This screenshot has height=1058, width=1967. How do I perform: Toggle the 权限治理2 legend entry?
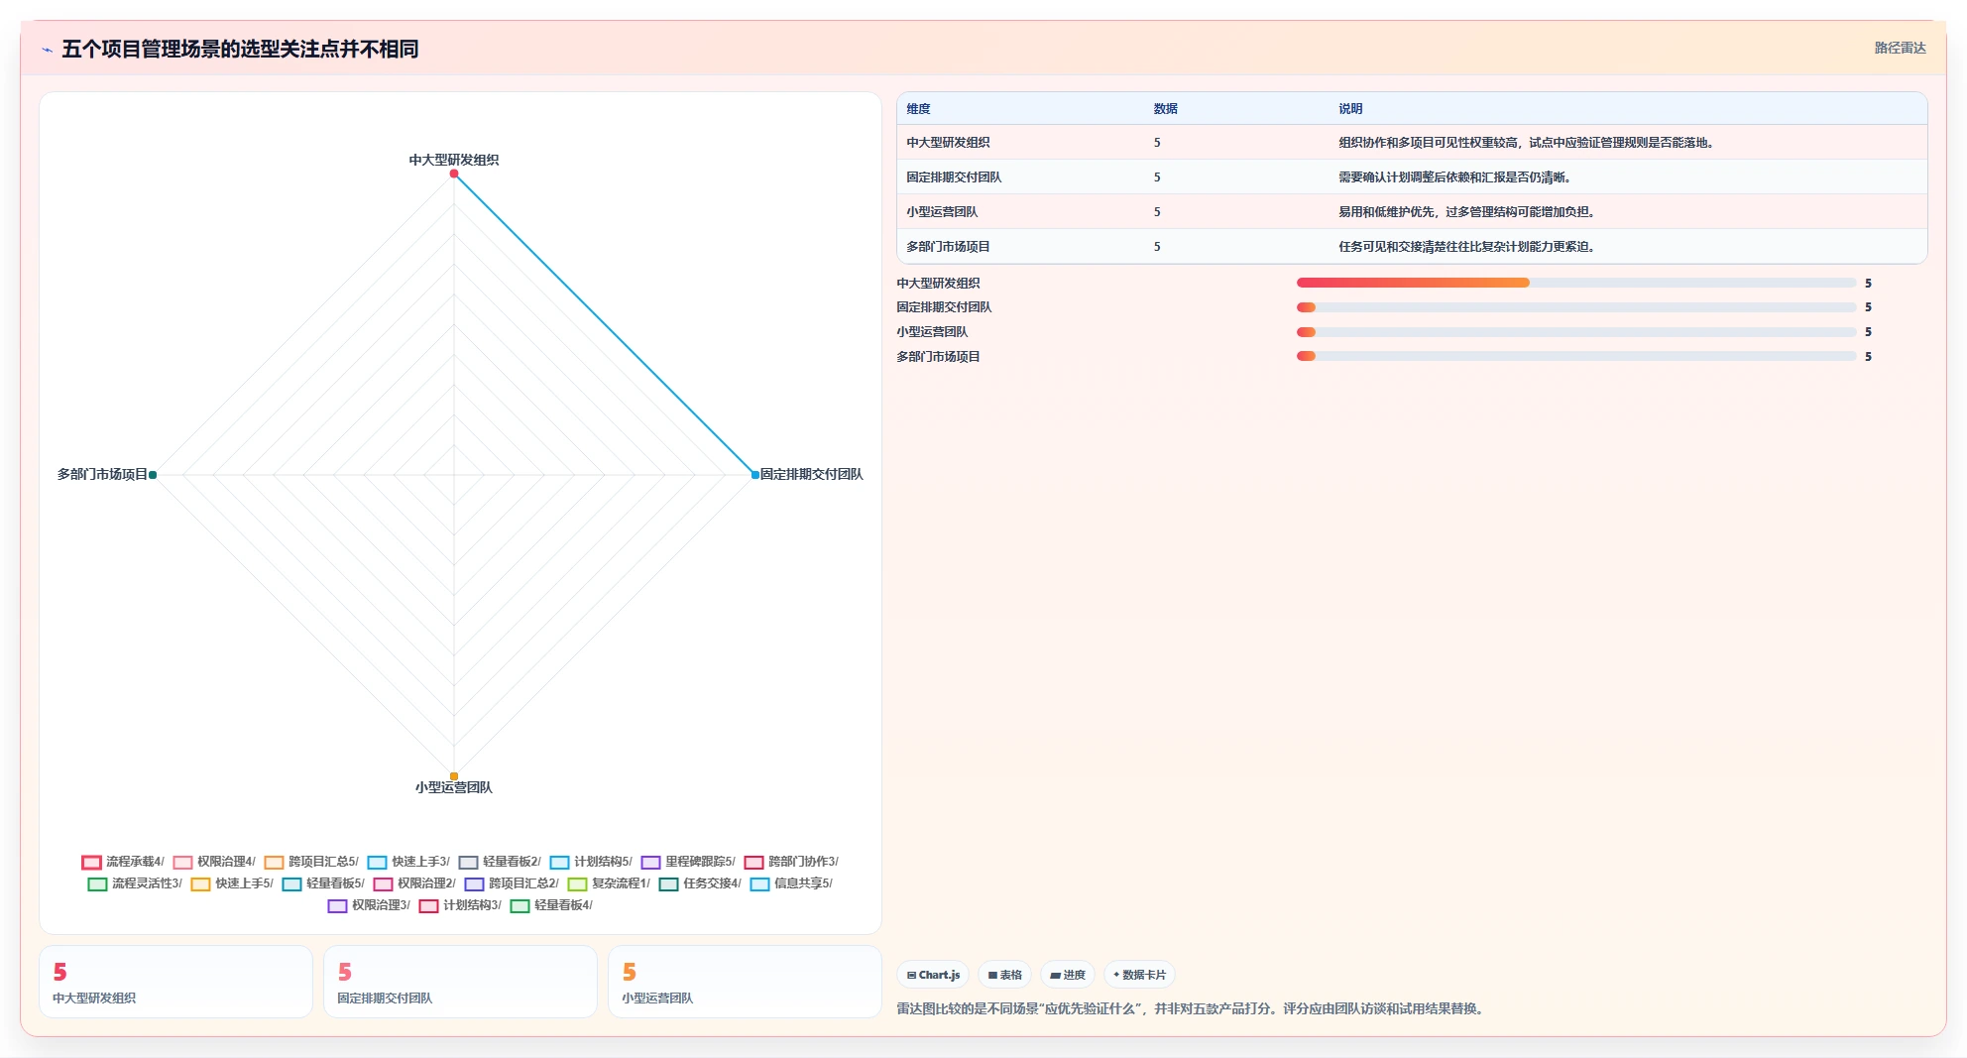pos(414,883)
